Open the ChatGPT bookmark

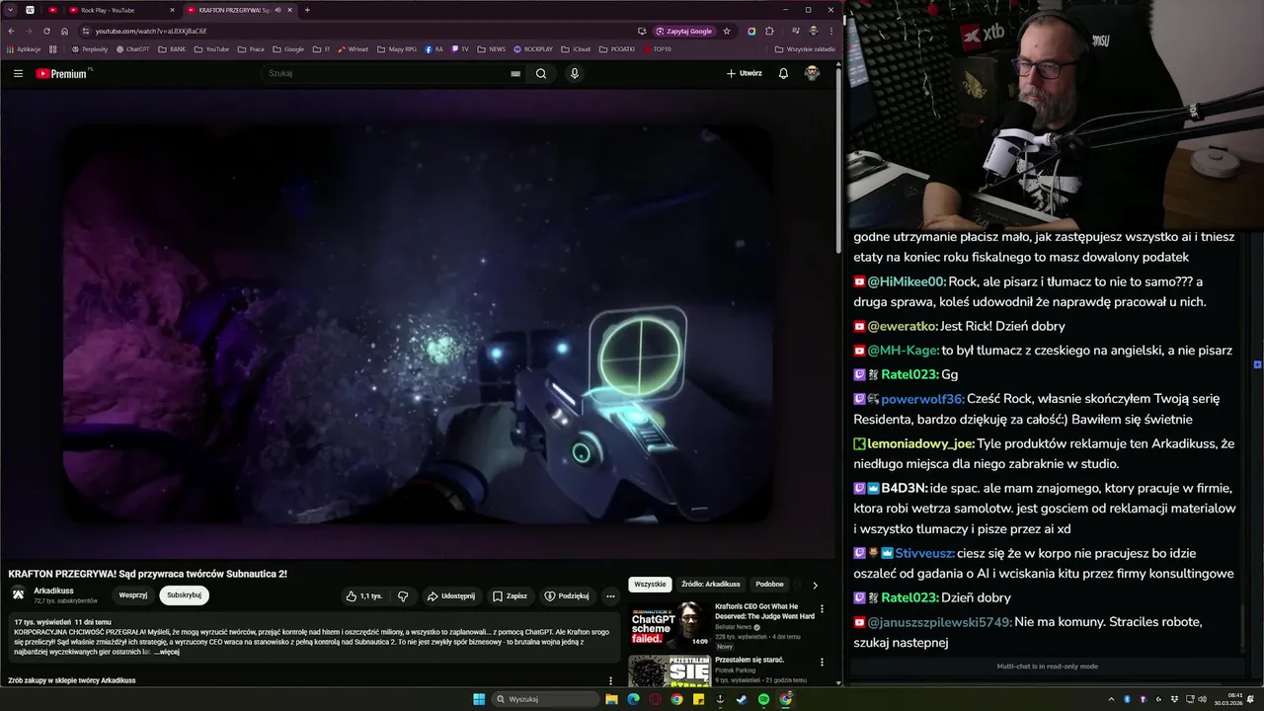[x=133, y=48]
